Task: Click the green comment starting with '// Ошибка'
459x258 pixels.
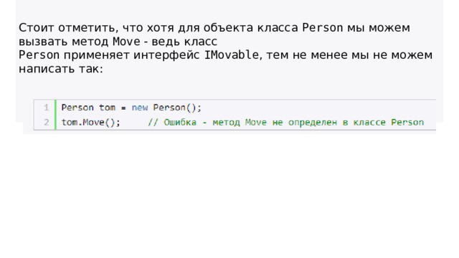Action: coord(285,123)
